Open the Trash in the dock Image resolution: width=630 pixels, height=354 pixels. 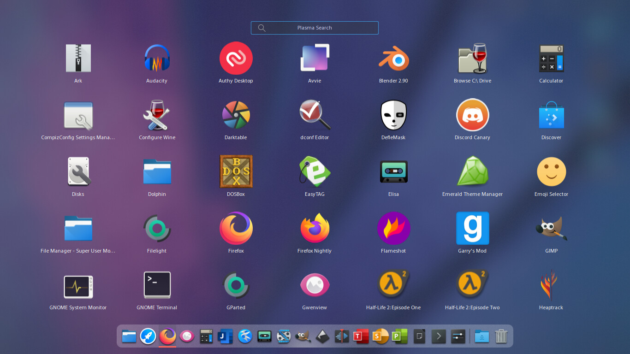pos(501,336)
